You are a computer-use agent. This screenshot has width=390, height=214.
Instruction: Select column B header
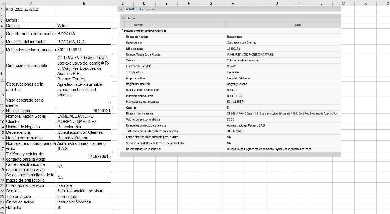tap(84, 3)
